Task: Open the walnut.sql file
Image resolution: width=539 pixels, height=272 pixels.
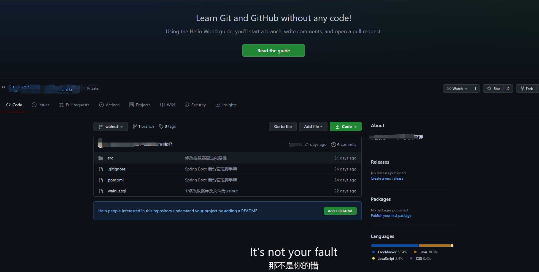Action: pos(117,191)
